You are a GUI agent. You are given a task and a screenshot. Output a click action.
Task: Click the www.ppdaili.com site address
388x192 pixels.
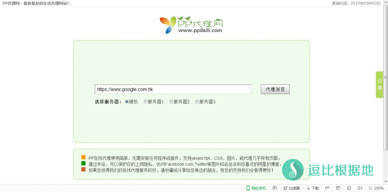point(200,30)
